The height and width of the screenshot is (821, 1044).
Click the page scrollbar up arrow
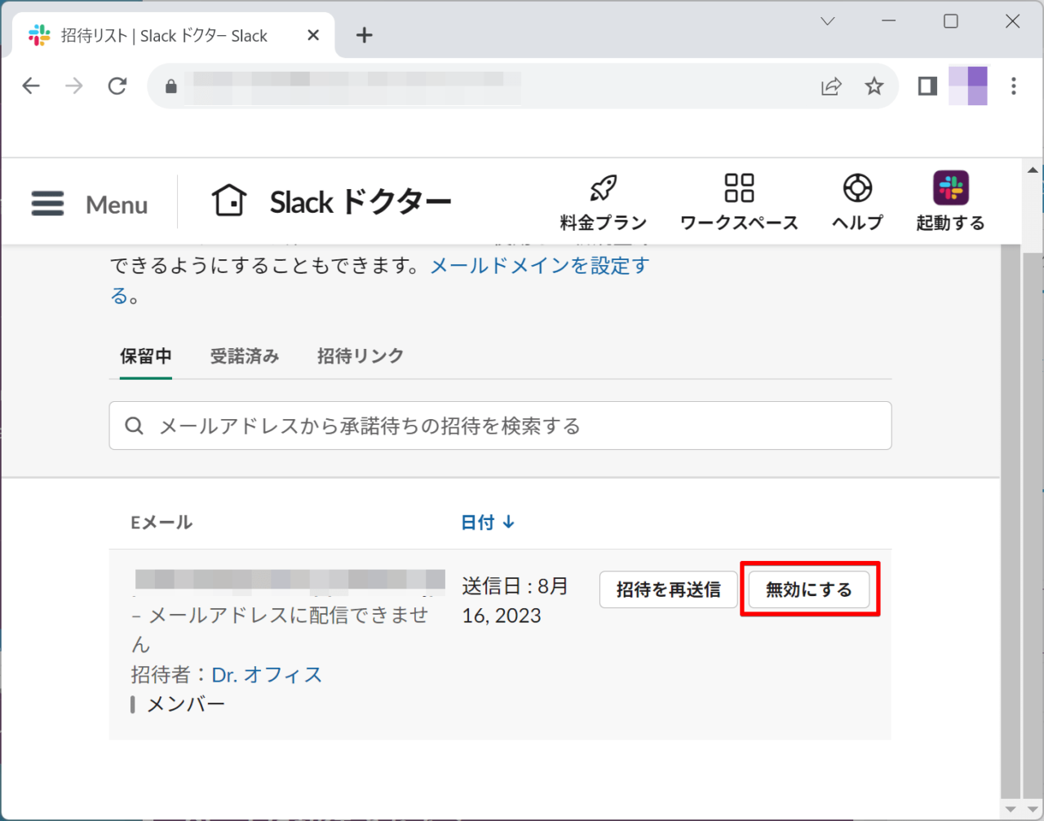pyautogui.click(x=1033, y=170)
